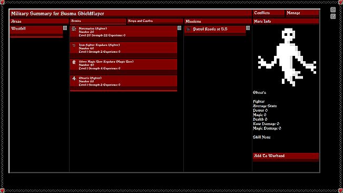The width and height of the screenshot is (343, 193).
Task: Select the Silver Magic User Regulars army row
Action: click(x=124, y=67)
